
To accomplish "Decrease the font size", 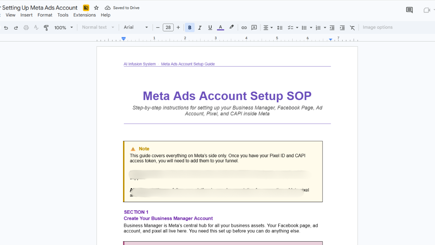I will click(158, 28).
